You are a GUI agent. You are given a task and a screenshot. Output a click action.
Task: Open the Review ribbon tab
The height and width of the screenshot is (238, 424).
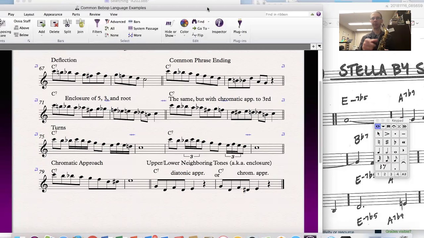[x=95, y=15]
